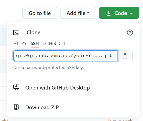Select the SSH clone tab
This screenshot has height=121, width=143.
point(35,43)
